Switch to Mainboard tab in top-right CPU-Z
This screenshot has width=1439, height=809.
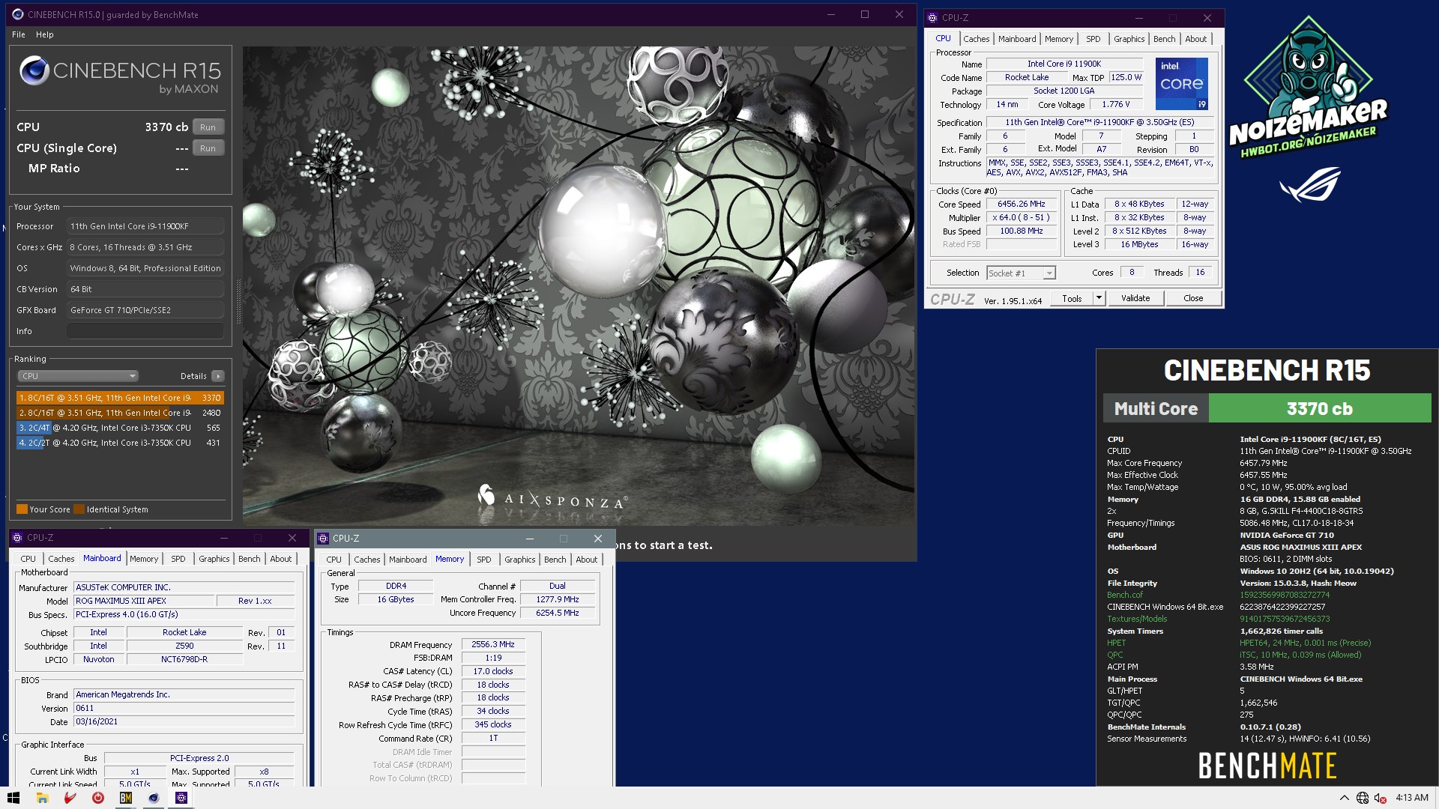[1017, 39]
